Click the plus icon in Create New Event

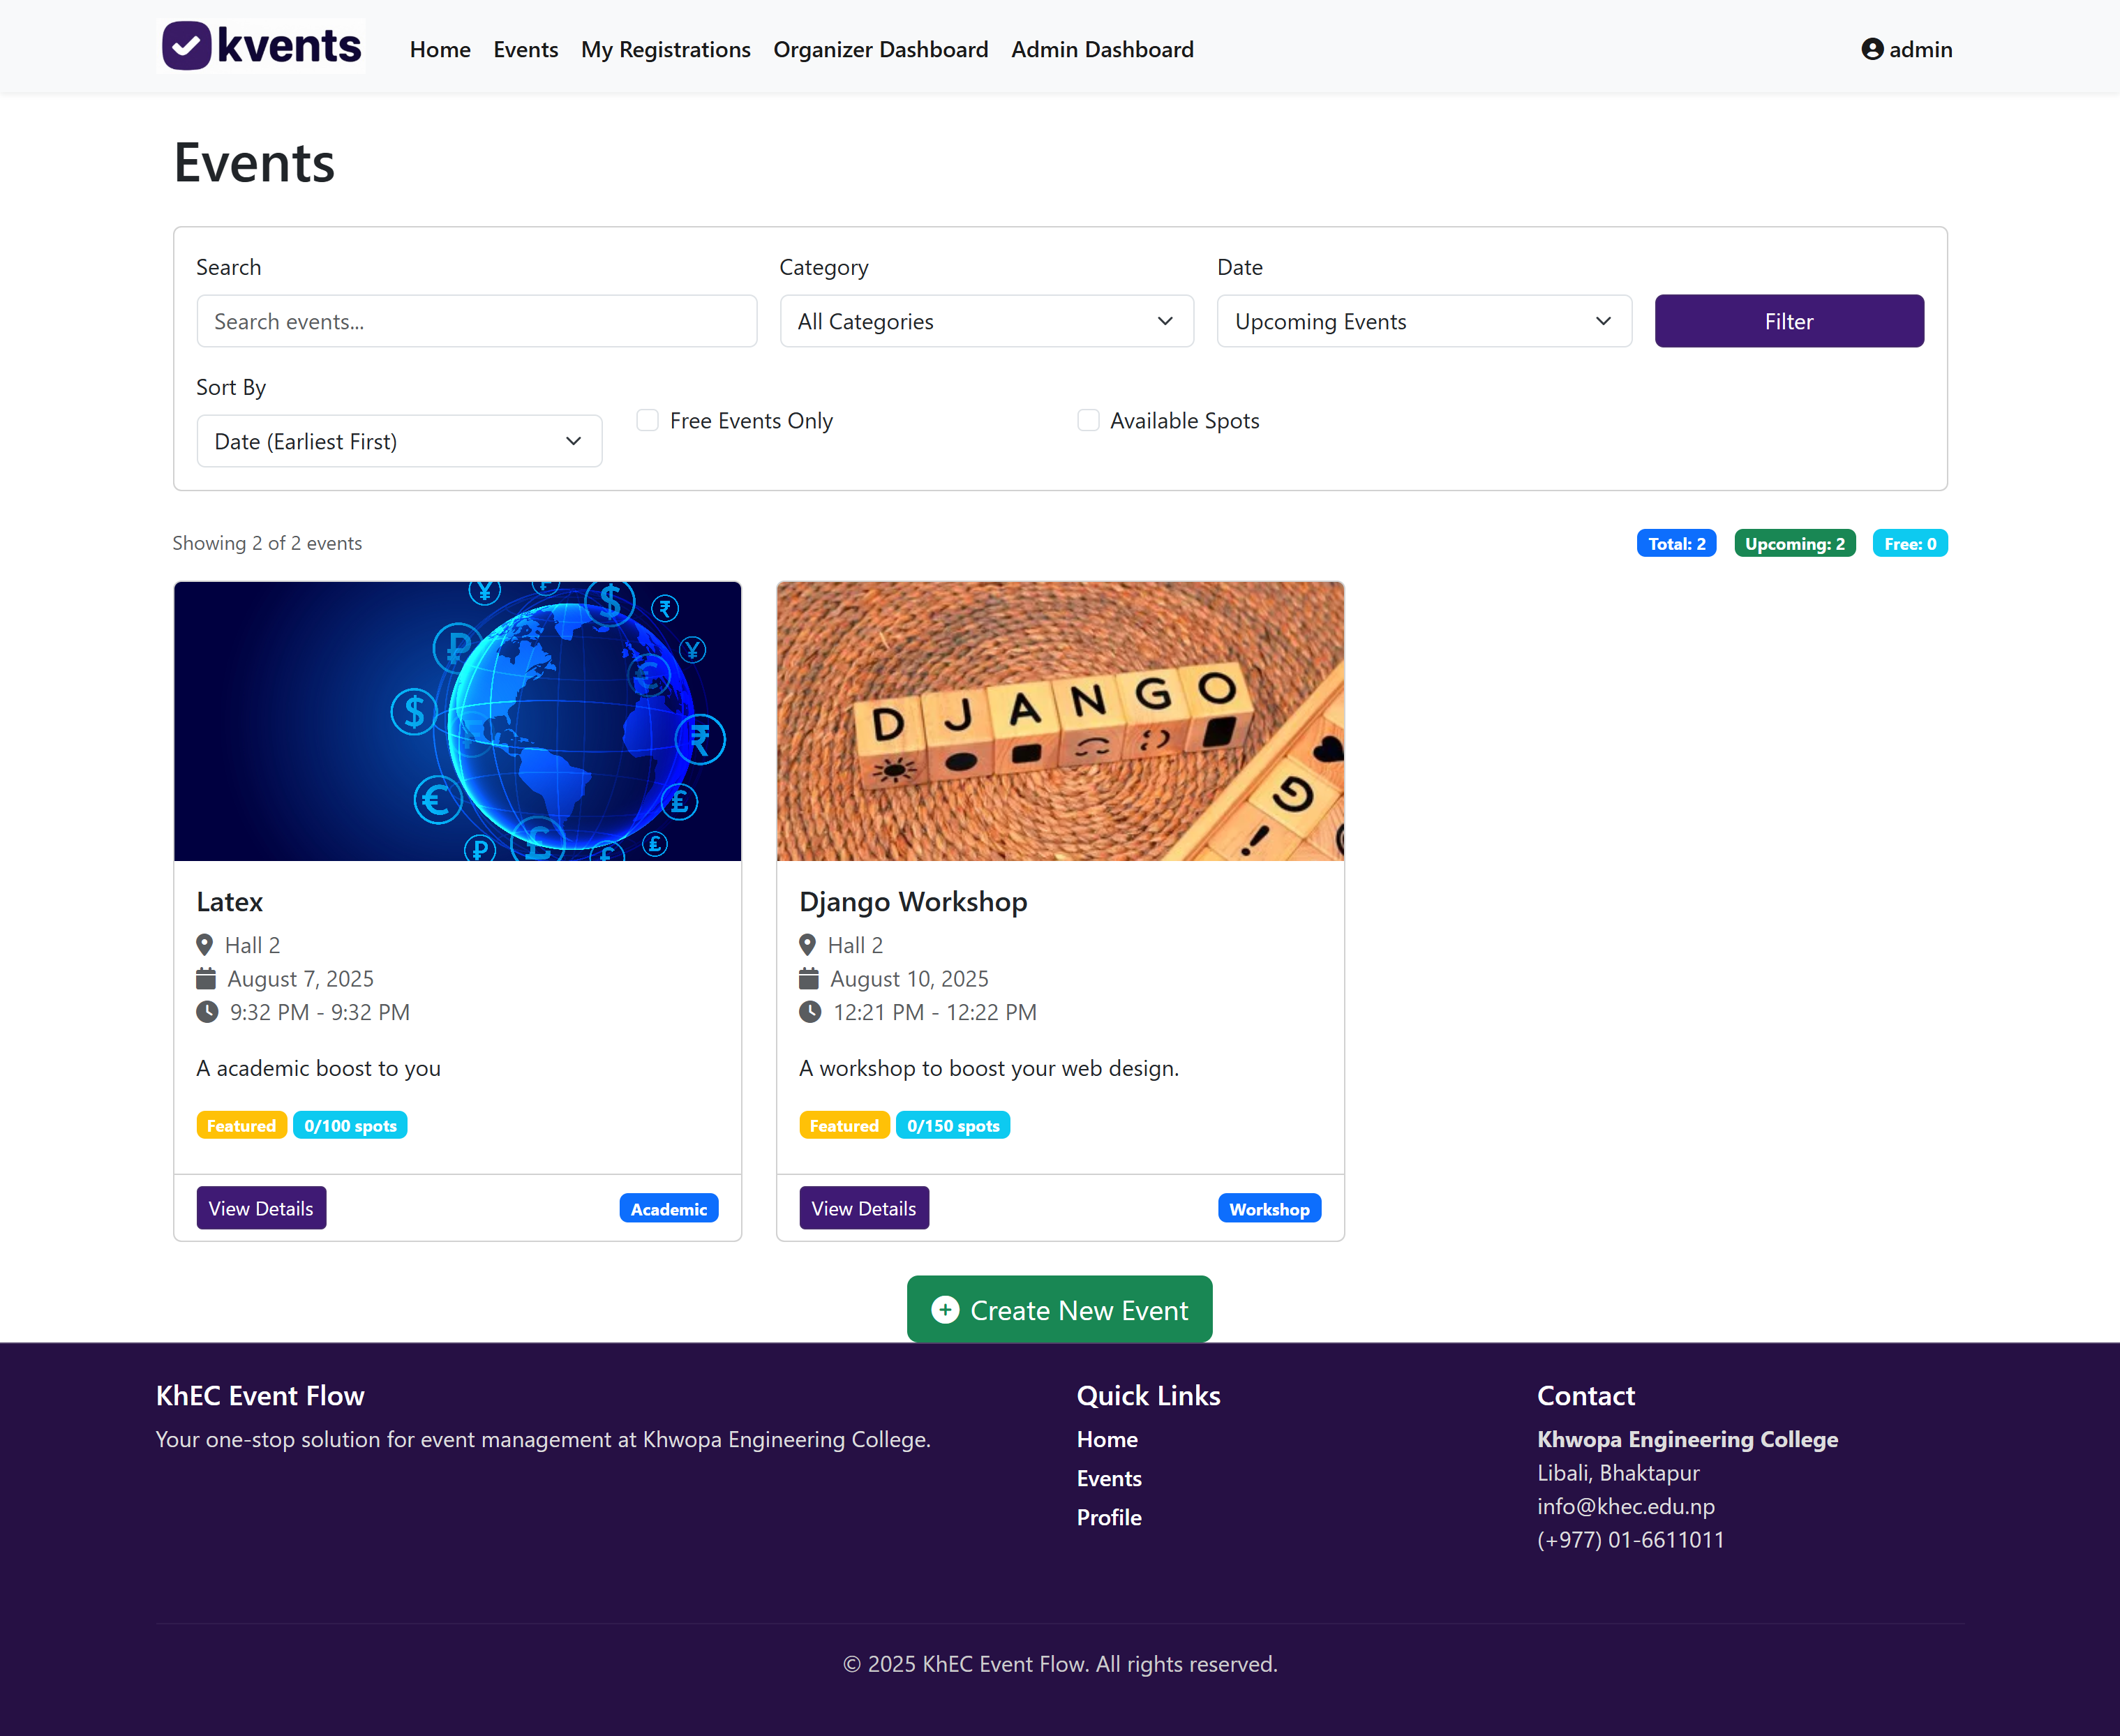(x=945, y=1310)
